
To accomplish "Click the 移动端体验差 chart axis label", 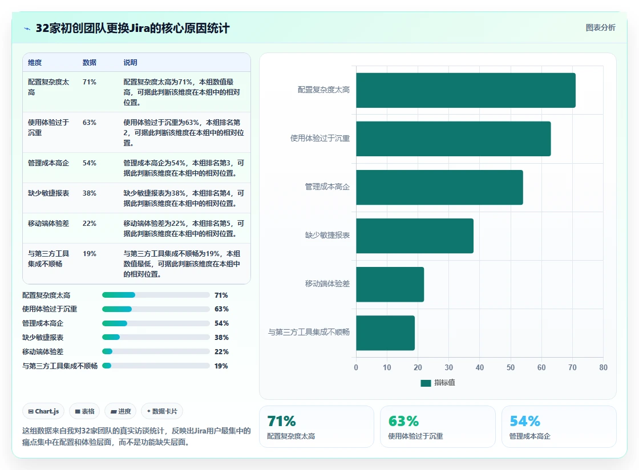I will (327, 283).
